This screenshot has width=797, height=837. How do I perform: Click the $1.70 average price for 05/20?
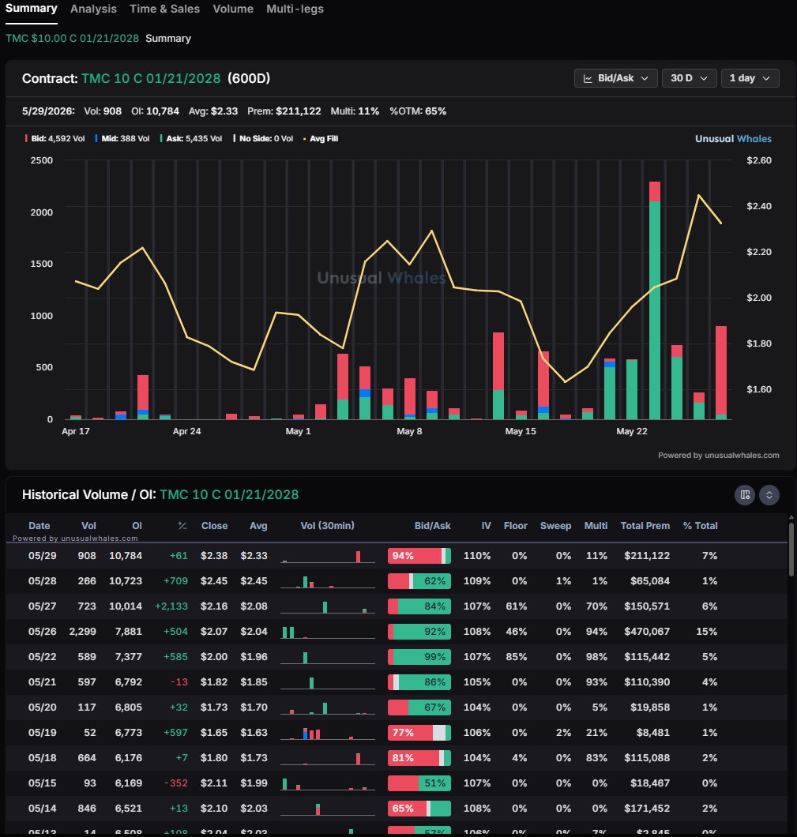coord(254,708)
